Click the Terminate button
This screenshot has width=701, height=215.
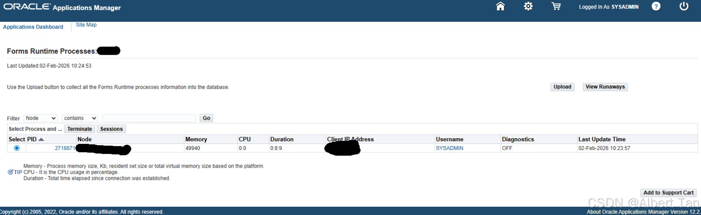point(79,129)
